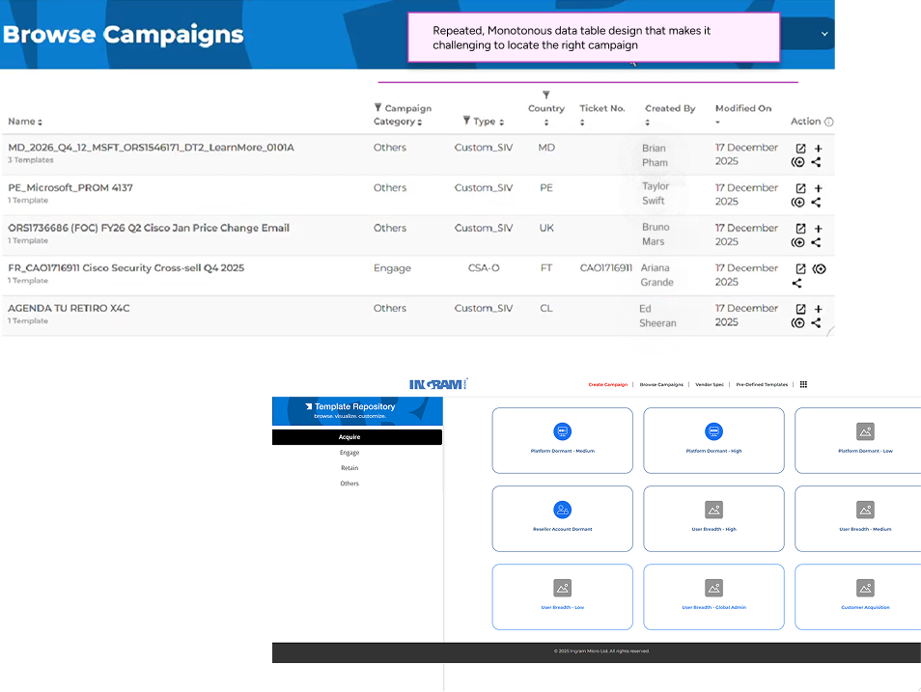Share the AGENDA TU RETIRO X4C campaign

[x=816, y=322]
